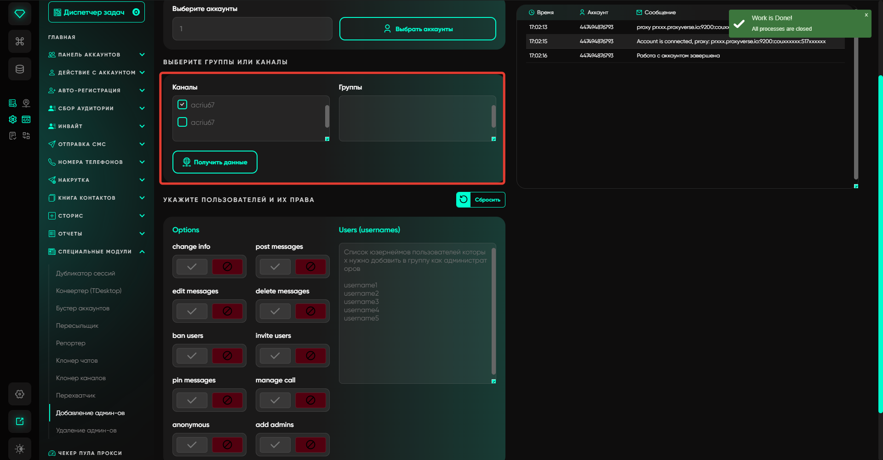This screenshot has height=460, width=883.
Task: Click the webcam icon in left rail
Action: [26, 103]
